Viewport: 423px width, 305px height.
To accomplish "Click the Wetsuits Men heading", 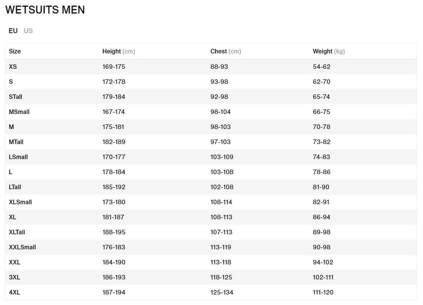I will pos(45,10).
